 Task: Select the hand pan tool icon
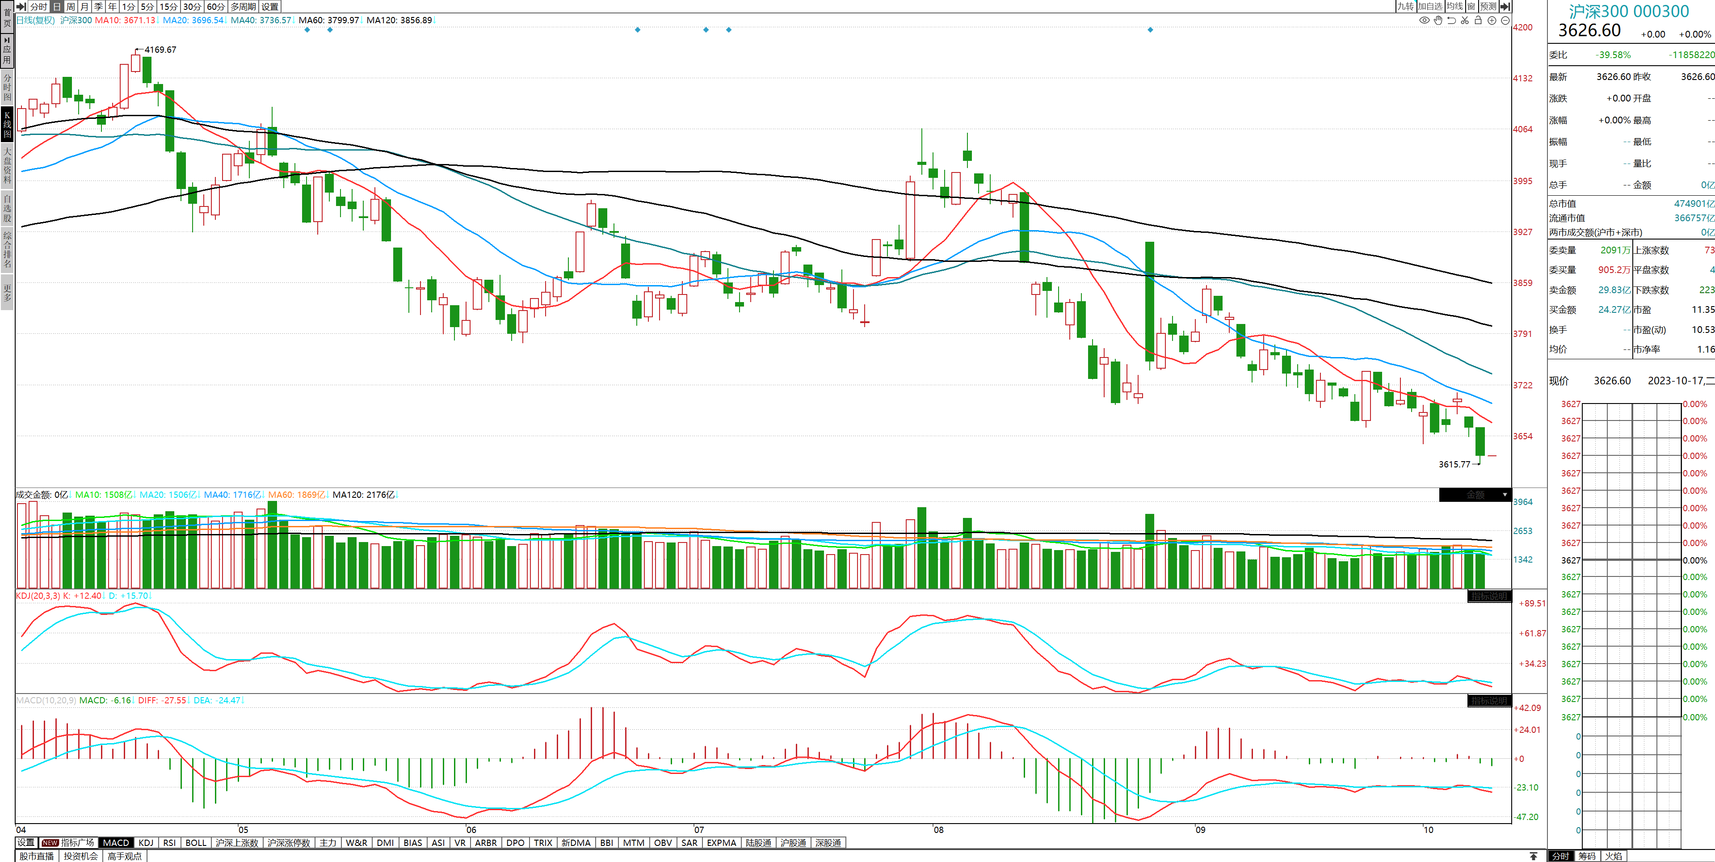1438,21
